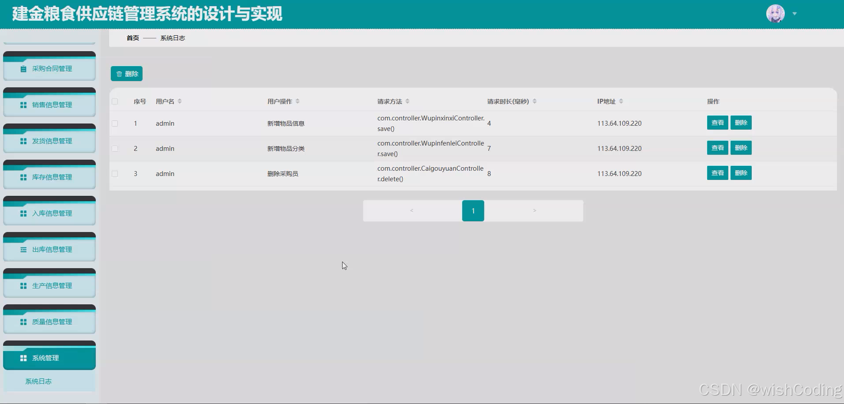The width and height of the screenshot is (844, 404).
Task: Toggle the select-all checkbox in table header
Action: (115, 101)
